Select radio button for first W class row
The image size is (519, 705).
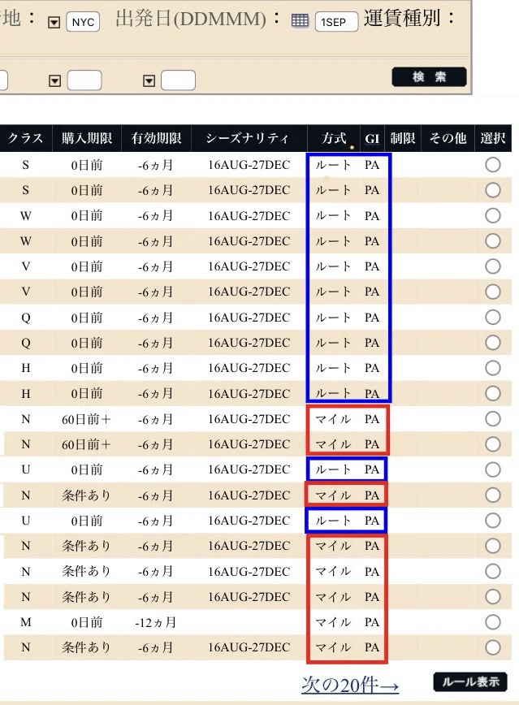(x=493, y=215)
